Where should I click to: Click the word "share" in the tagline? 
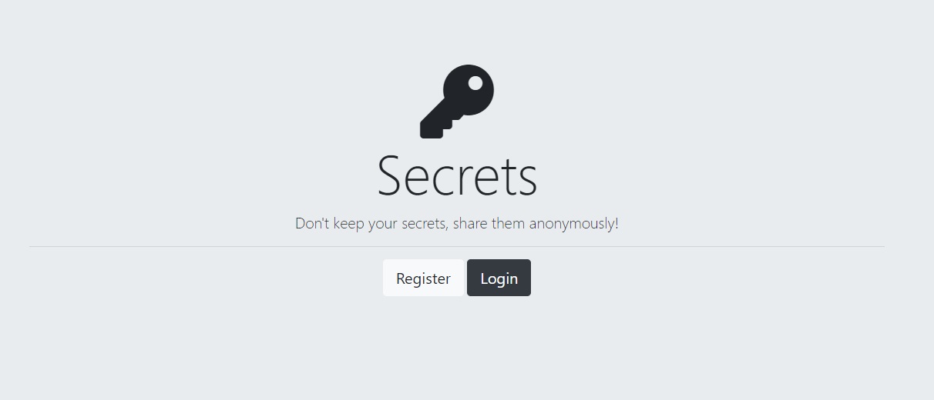click(x=471, y=223)
